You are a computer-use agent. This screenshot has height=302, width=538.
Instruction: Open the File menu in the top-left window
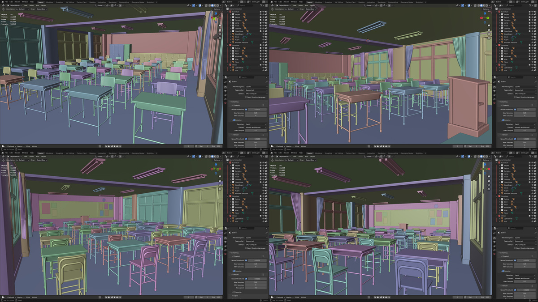(x=6, y=2)
